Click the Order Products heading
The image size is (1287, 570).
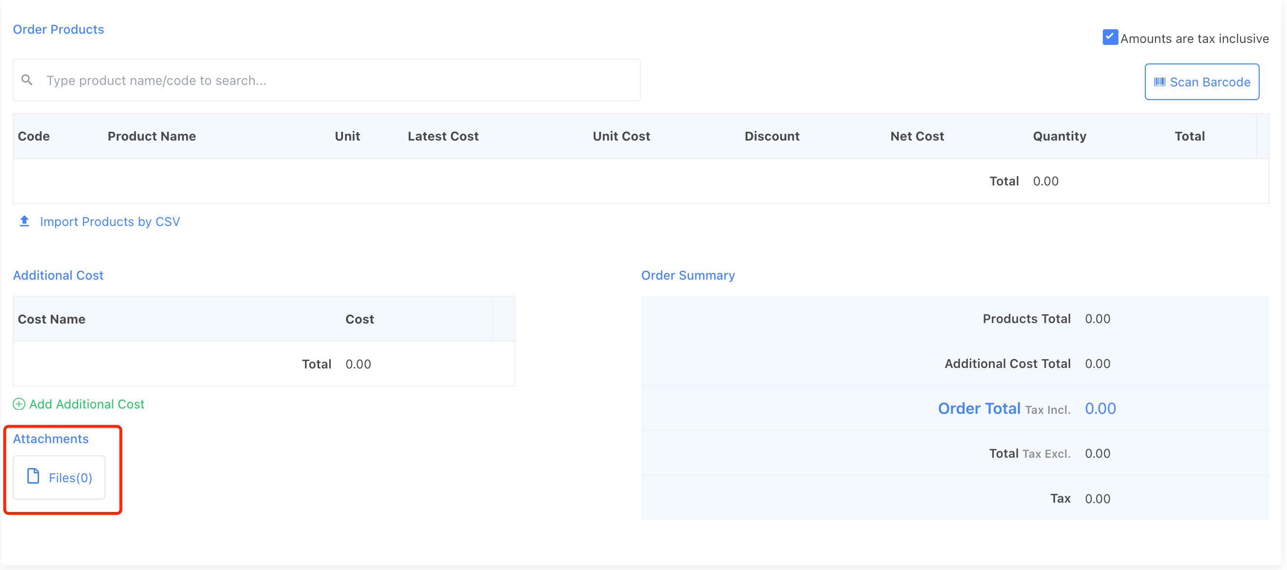click(58, 29)
